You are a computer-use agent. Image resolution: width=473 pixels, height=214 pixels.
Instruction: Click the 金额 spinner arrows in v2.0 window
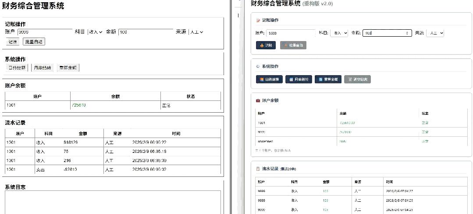click(408, 33)
